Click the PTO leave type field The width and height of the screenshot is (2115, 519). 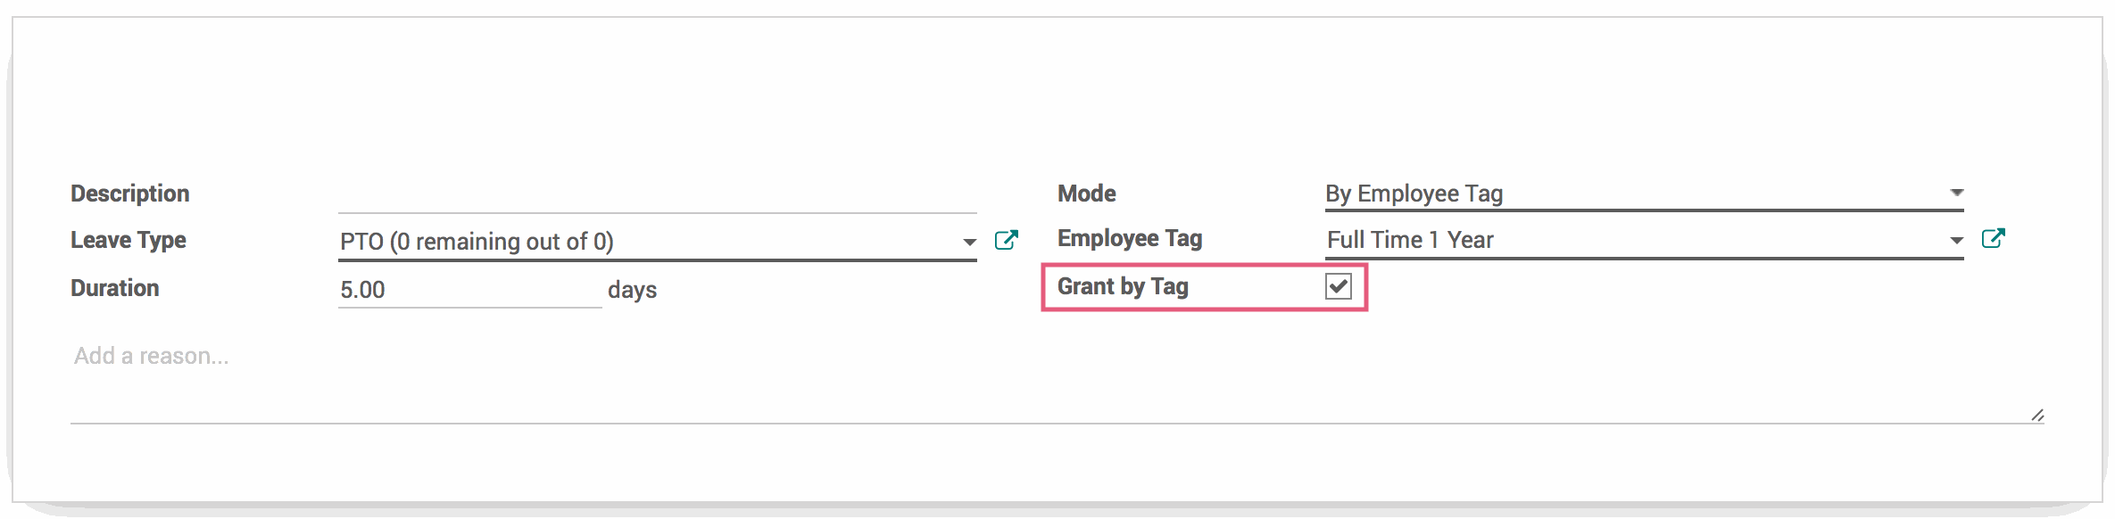(x=657, y=242)
